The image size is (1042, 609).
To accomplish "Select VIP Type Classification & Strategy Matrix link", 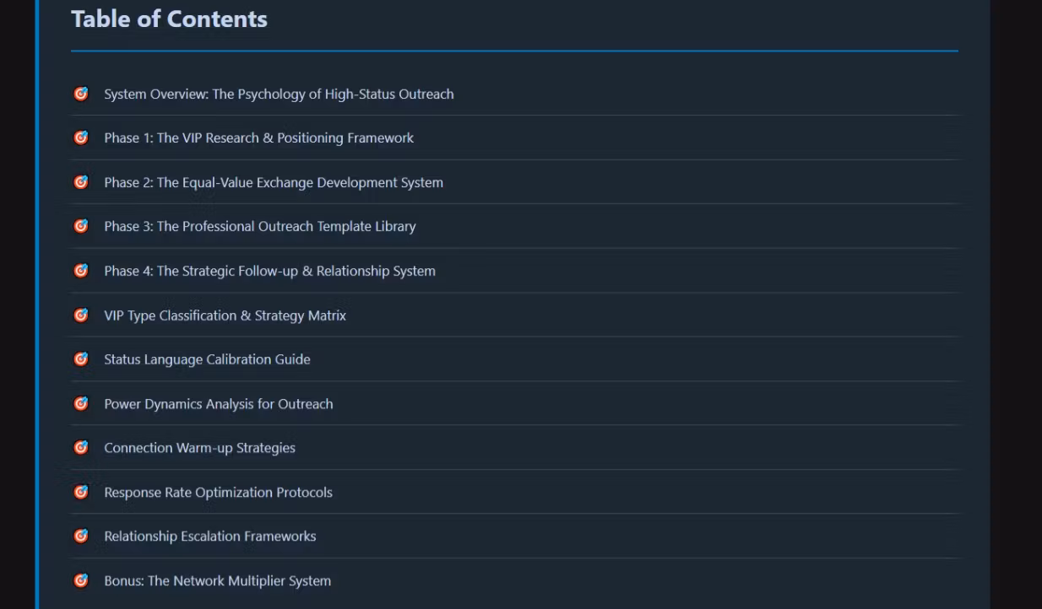I will tap(225, 316).
